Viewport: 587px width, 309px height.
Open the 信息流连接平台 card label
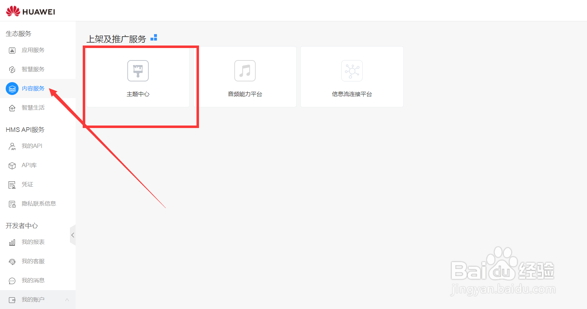[352, 94]
